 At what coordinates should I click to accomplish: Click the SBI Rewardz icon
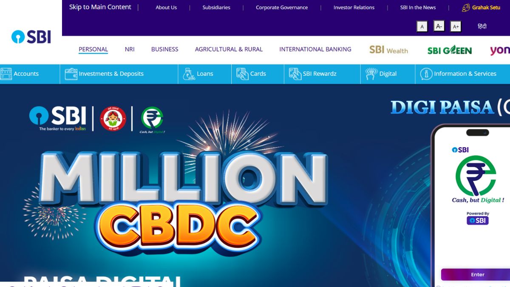click(x=295, y=74)
